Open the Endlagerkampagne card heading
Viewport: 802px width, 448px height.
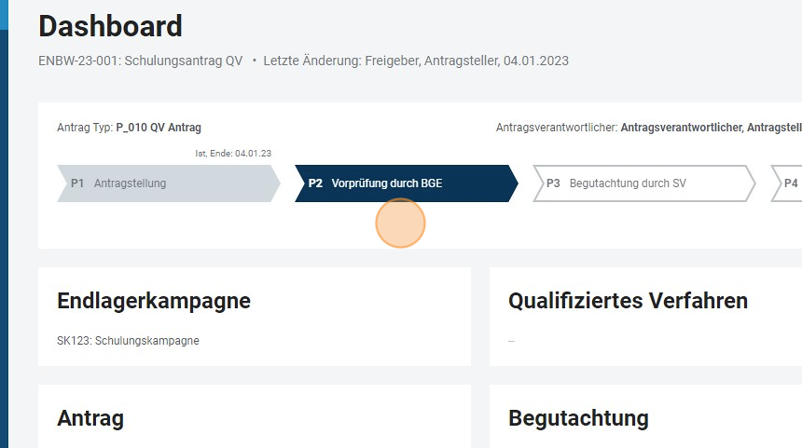point(154,301)
